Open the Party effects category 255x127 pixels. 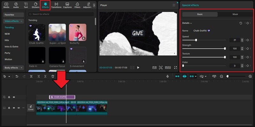7,53
